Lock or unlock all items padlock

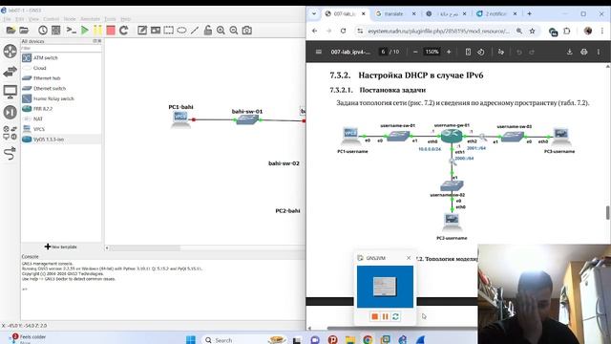(208, 30)
